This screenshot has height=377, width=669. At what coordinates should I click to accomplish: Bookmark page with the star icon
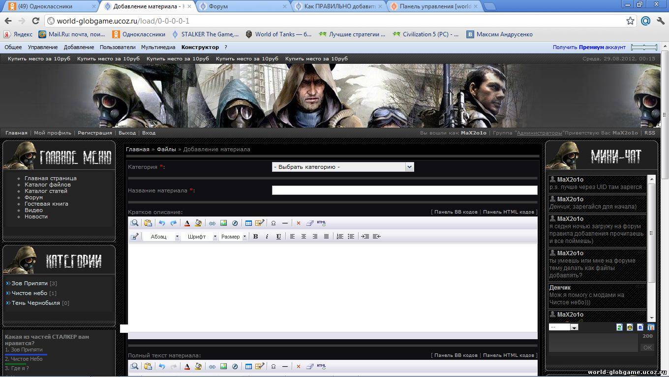coord(630,21)
